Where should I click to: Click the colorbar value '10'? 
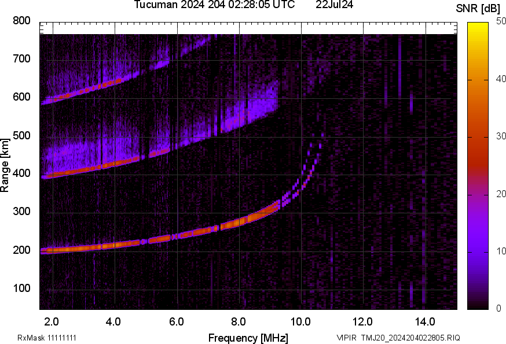(501, 251)
